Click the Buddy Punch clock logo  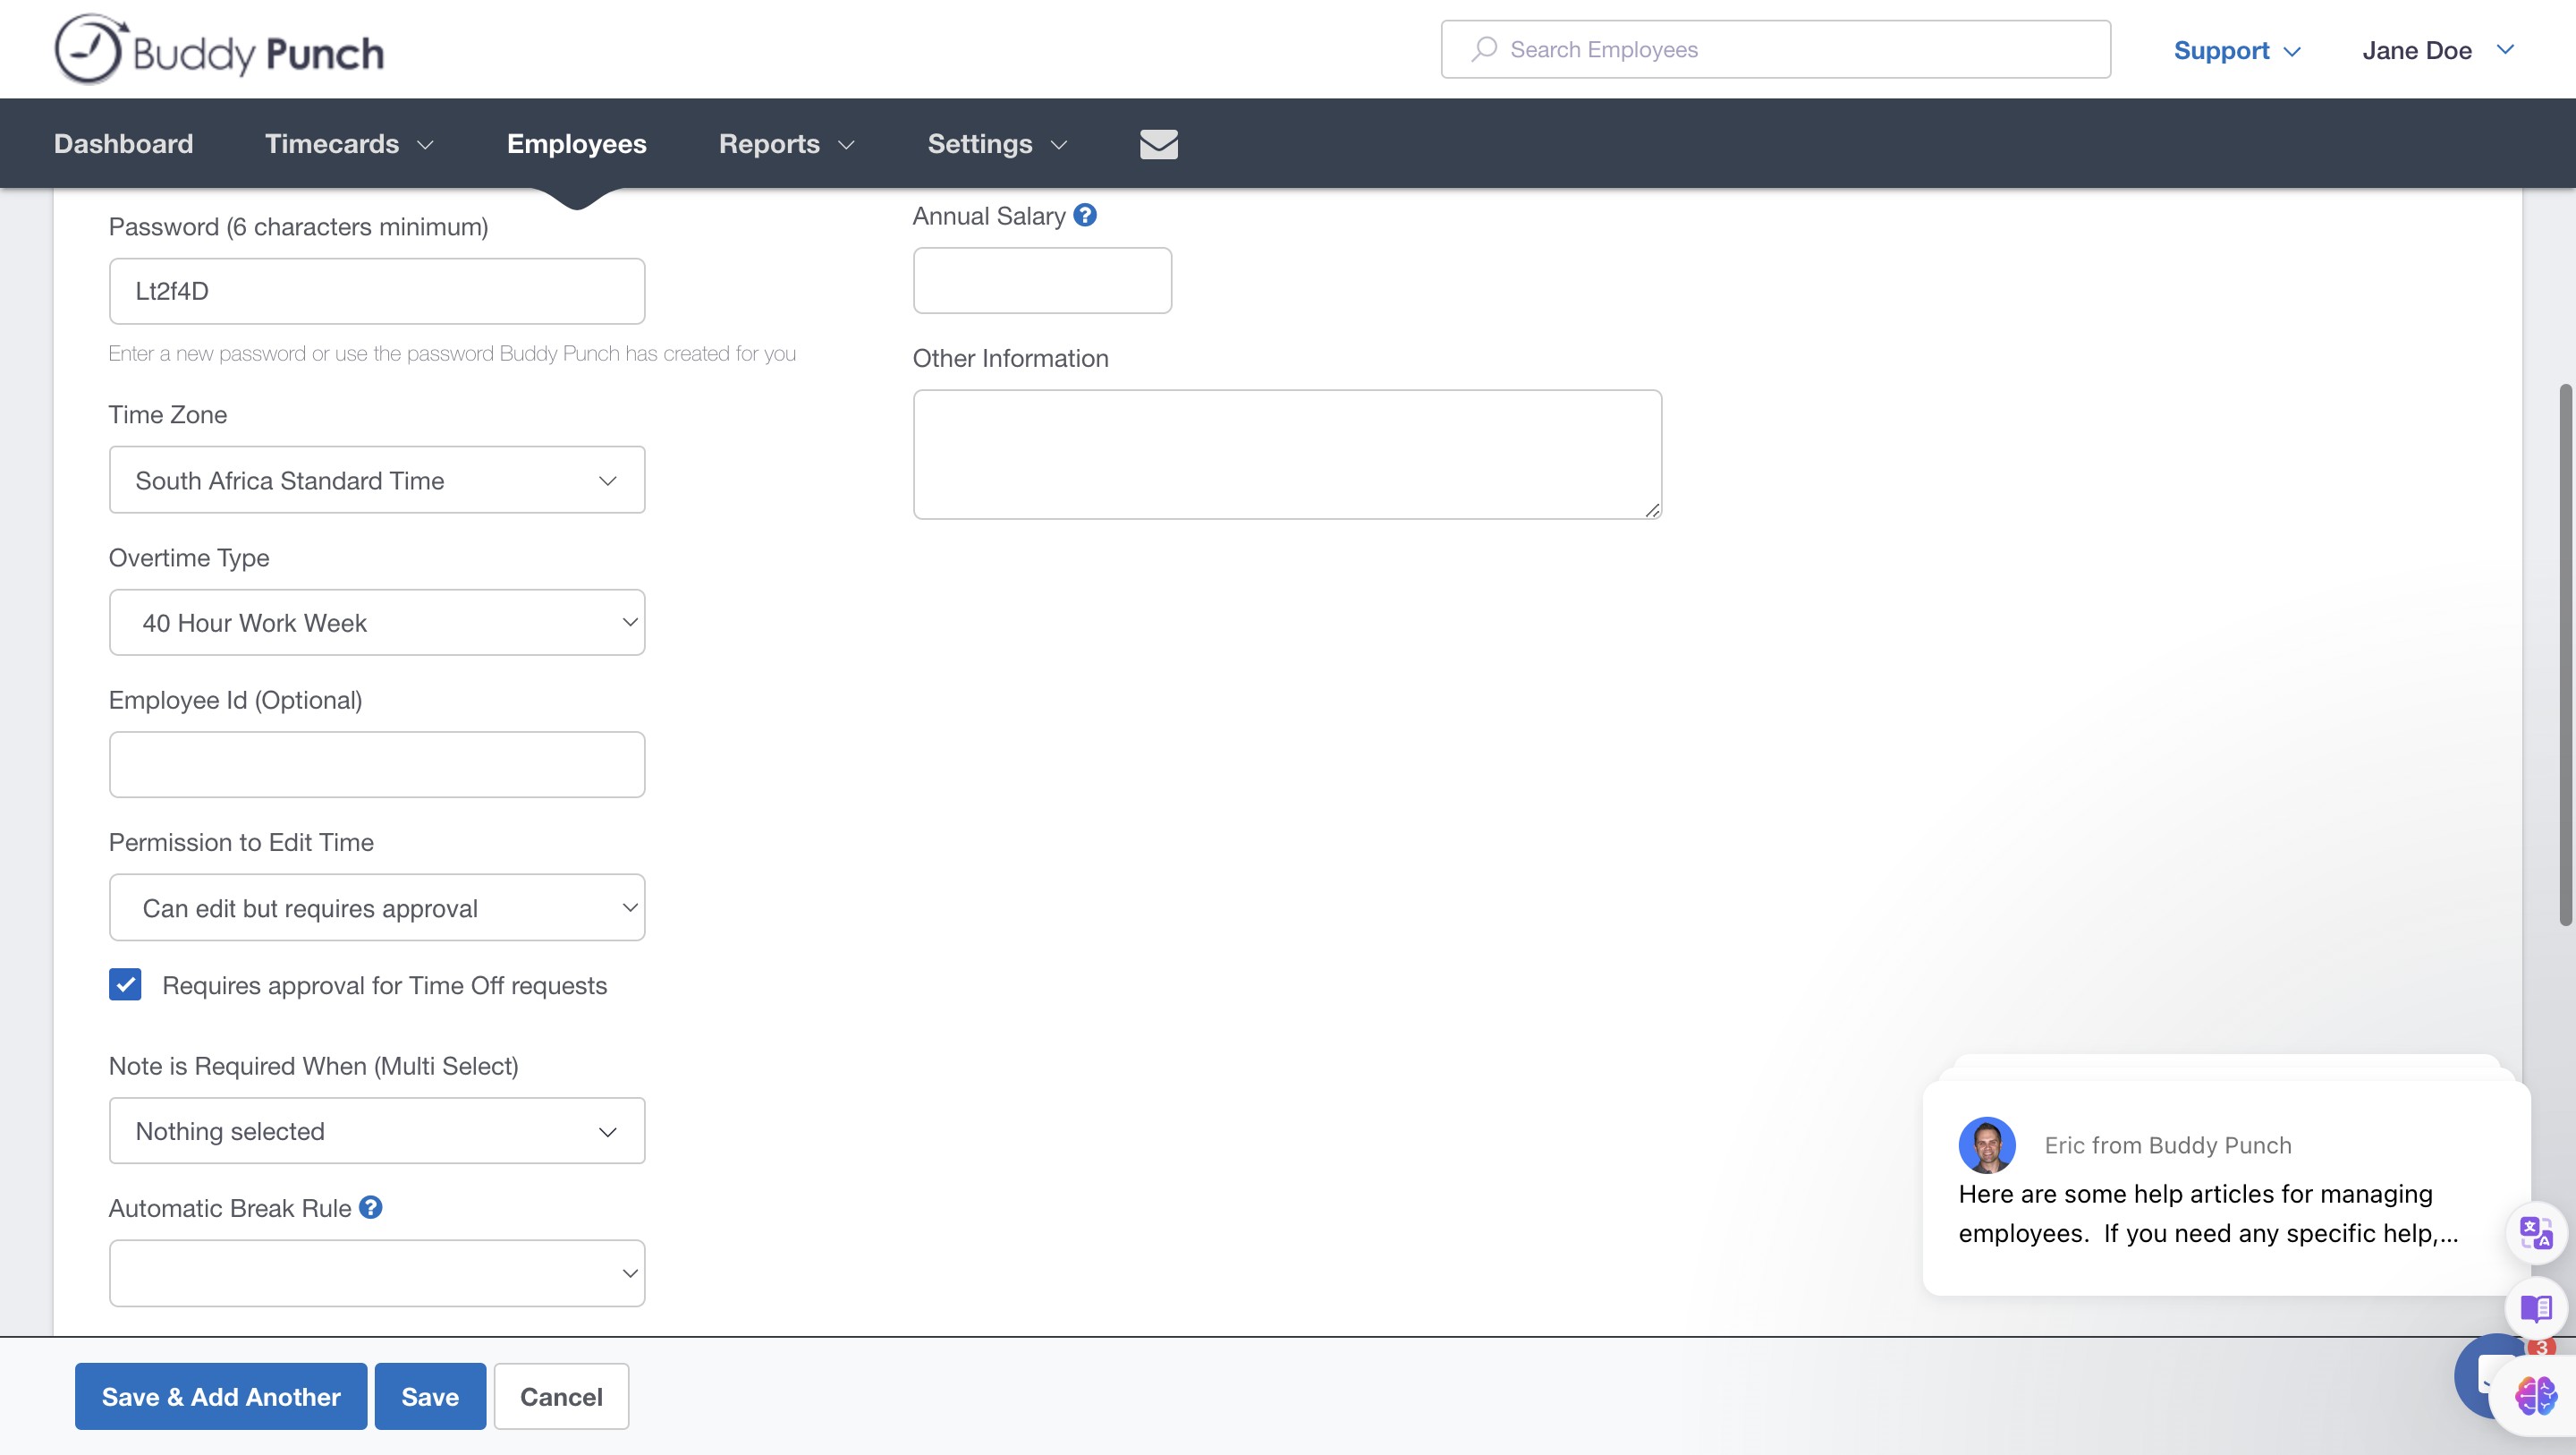[88, 50]
